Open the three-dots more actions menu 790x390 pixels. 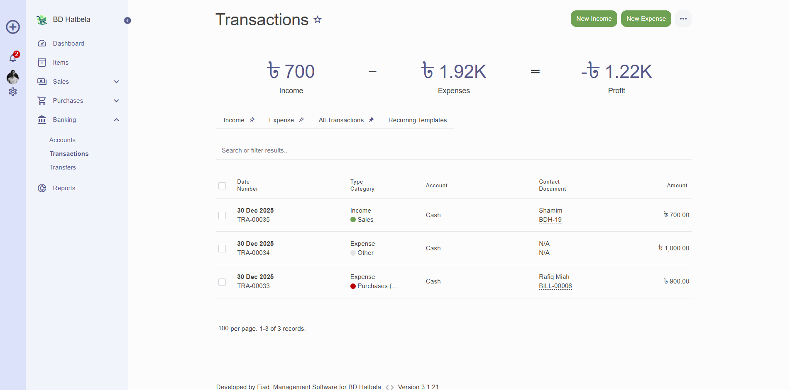[683, 19]
